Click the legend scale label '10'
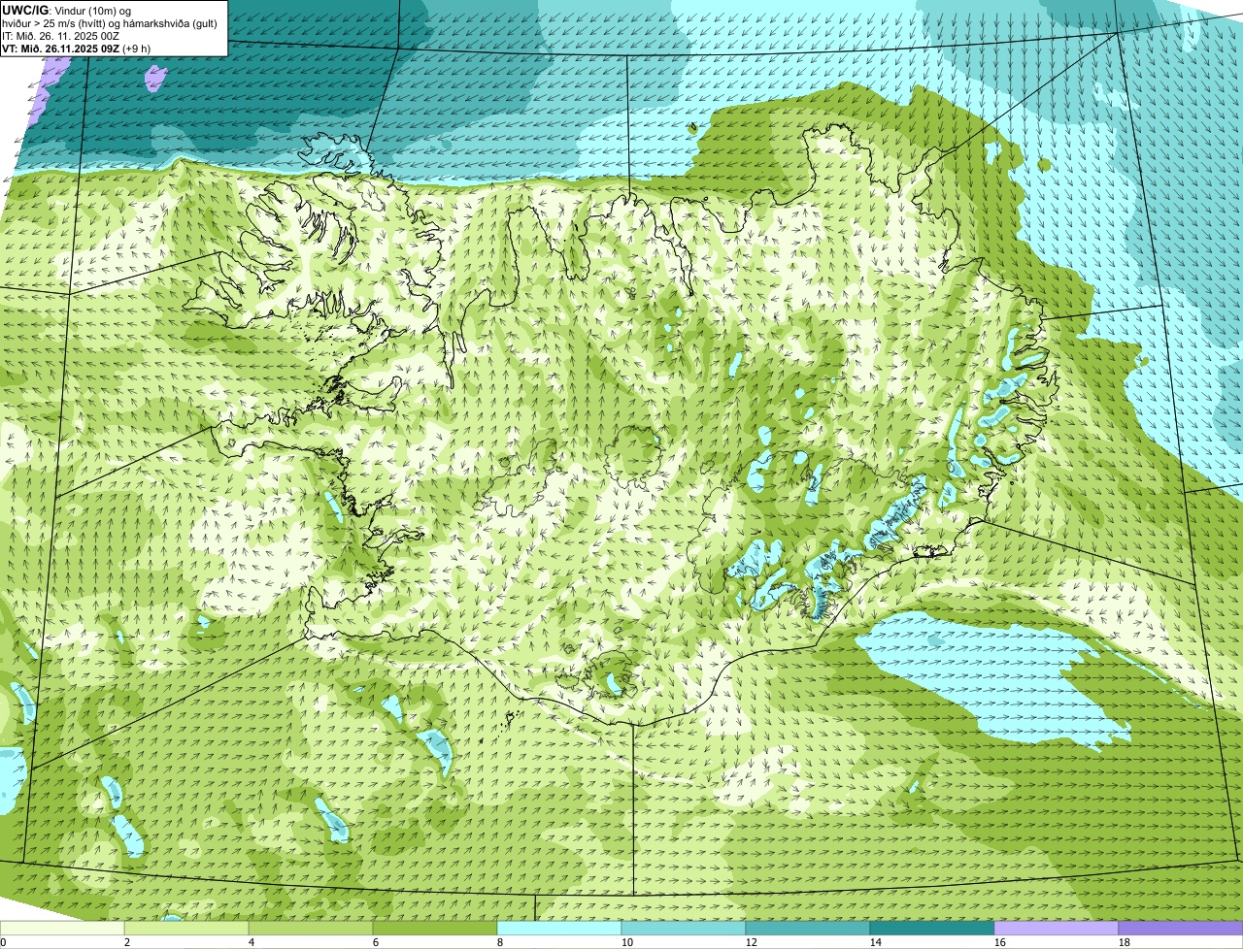Viewport: 1243px width, 949px height. point(627,942)
